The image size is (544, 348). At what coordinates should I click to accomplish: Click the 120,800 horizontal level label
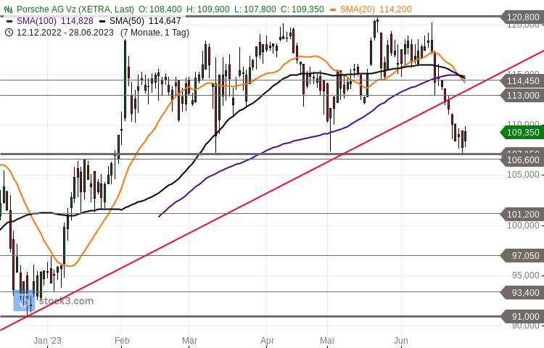point(522,17)
